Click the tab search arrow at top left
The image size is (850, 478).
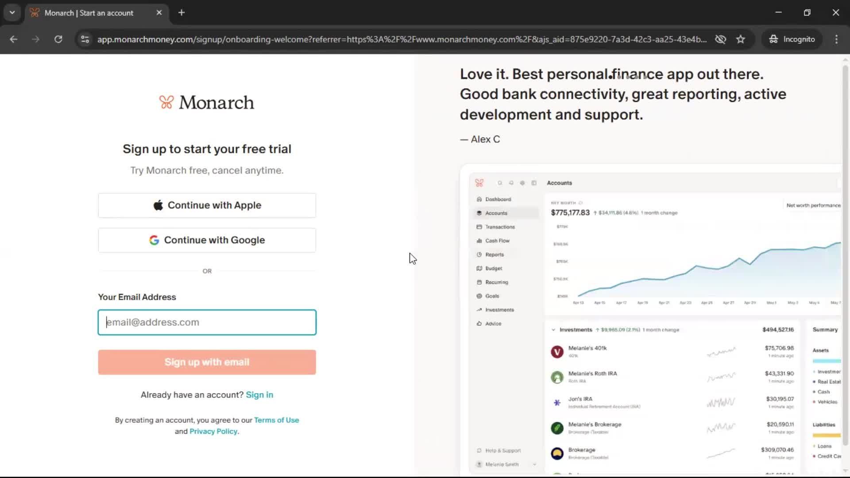point(12,12)
